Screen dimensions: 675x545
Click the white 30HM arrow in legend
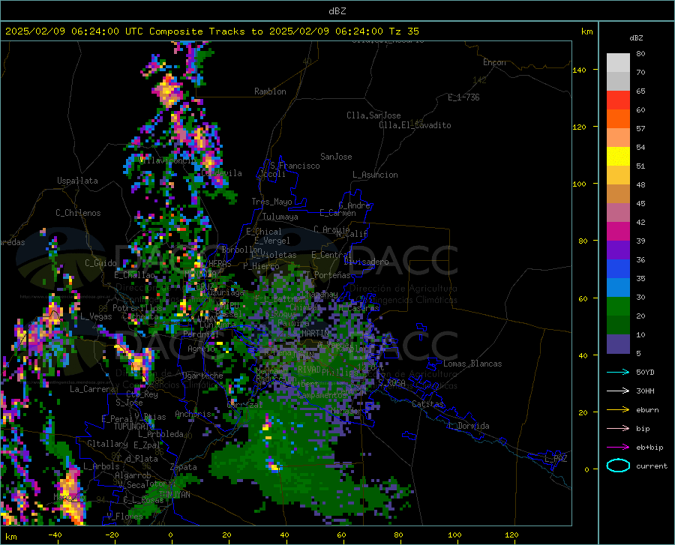coord(618,391)
